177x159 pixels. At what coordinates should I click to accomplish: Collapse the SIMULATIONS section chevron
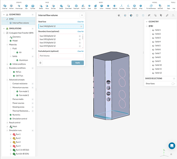pyautogui.click(x=4, y=28)
